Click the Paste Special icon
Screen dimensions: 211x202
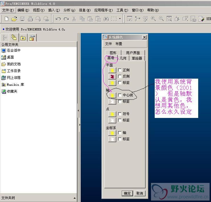coord(98,19)
